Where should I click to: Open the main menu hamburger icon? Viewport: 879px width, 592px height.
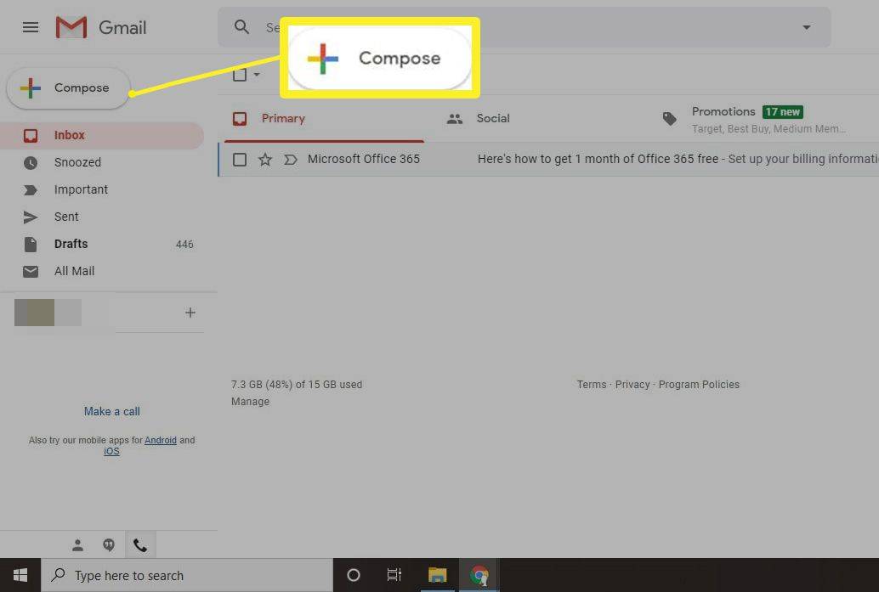click(31, 27)
